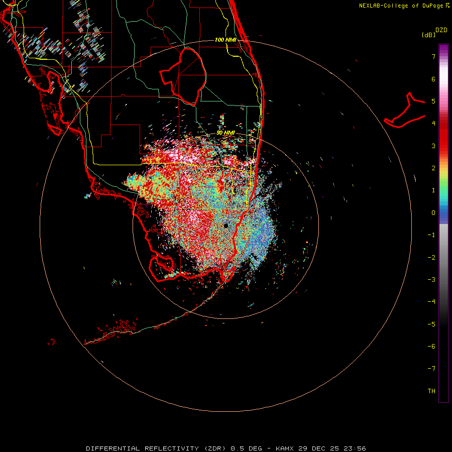Image resolution: width=452 pixels, height=452 pixels.
Task: Pick the gray color bar section near -2
Action: tap(443, 258)
